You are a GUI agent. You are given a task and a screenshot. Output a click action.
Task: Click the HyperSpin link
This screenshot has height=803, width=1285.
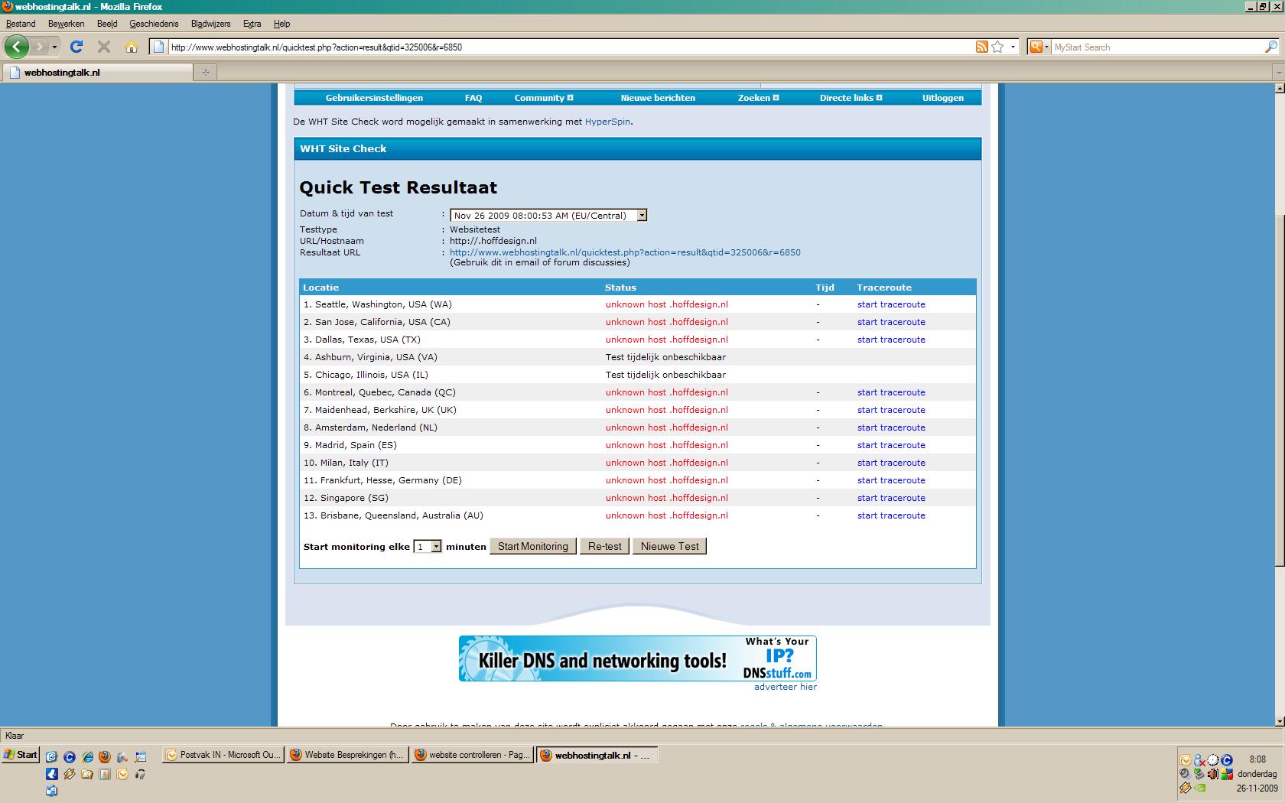608,122
